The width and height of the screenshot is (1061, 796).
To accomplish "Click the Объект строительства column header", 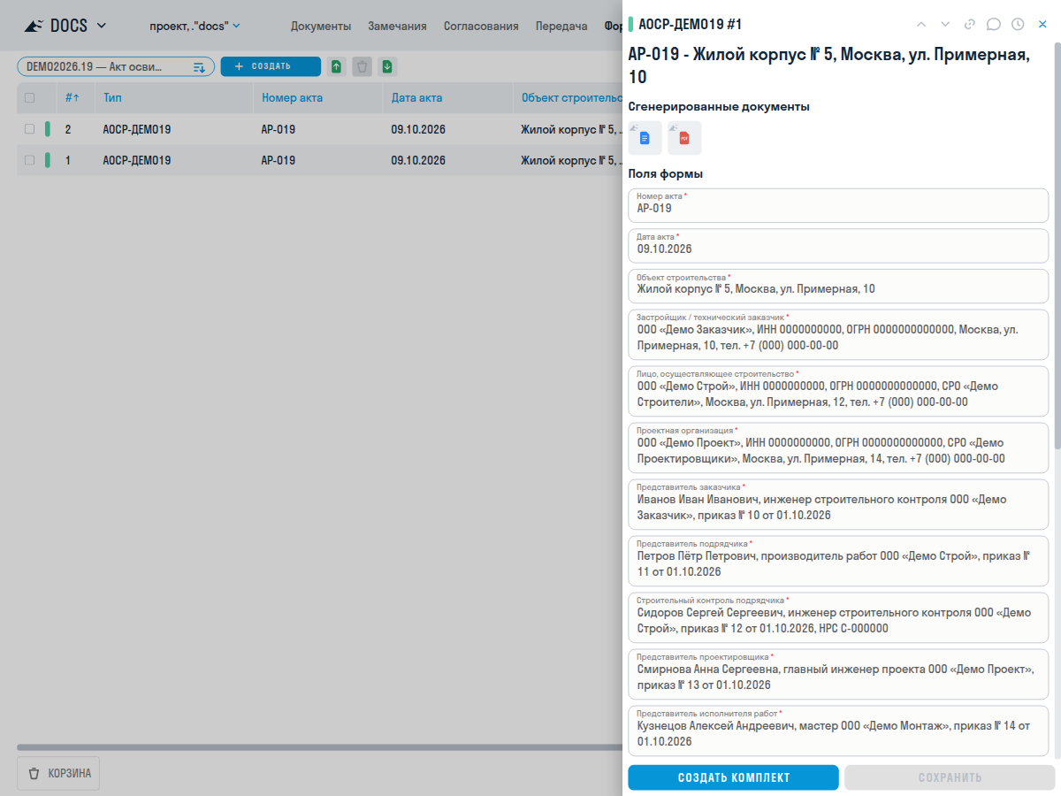I will tap(573, 97).
